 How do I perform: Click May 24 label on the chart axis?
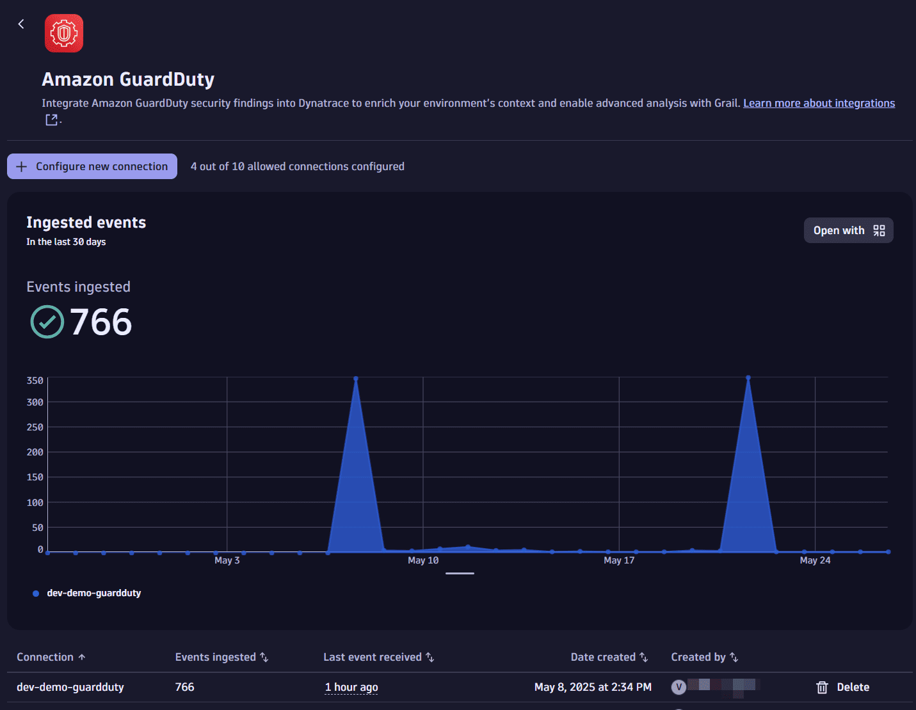point(815,560)
